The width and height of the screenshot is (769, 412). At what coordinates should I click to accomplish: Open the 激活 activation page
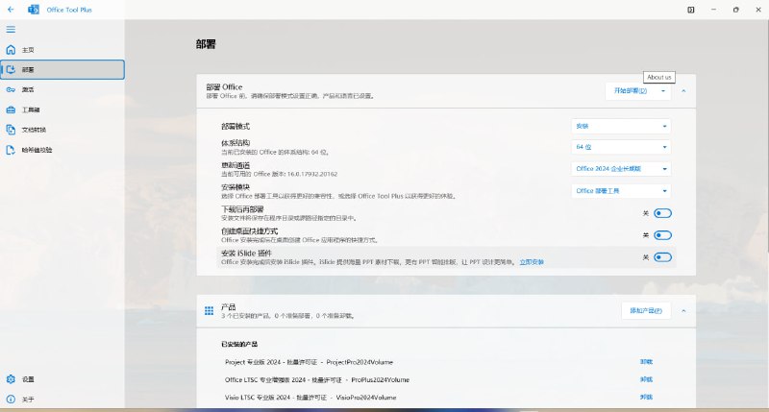tap(62, 89)
